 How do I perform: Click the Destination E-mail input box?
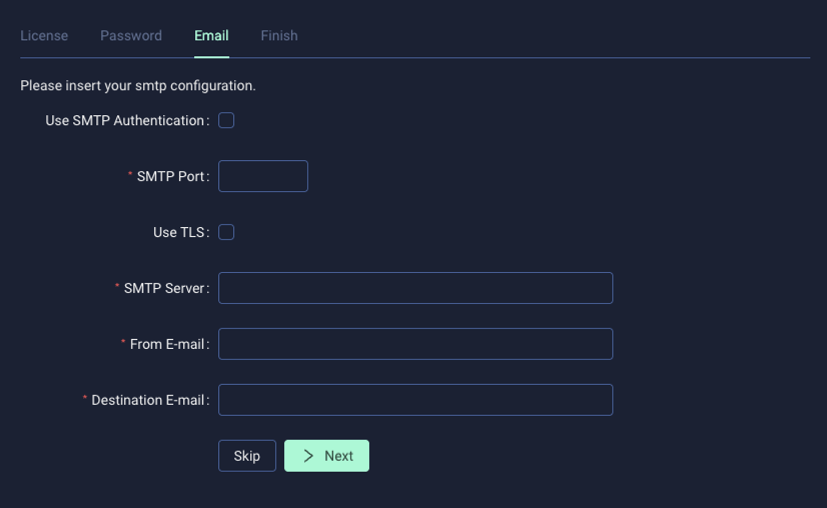[415, 400]
